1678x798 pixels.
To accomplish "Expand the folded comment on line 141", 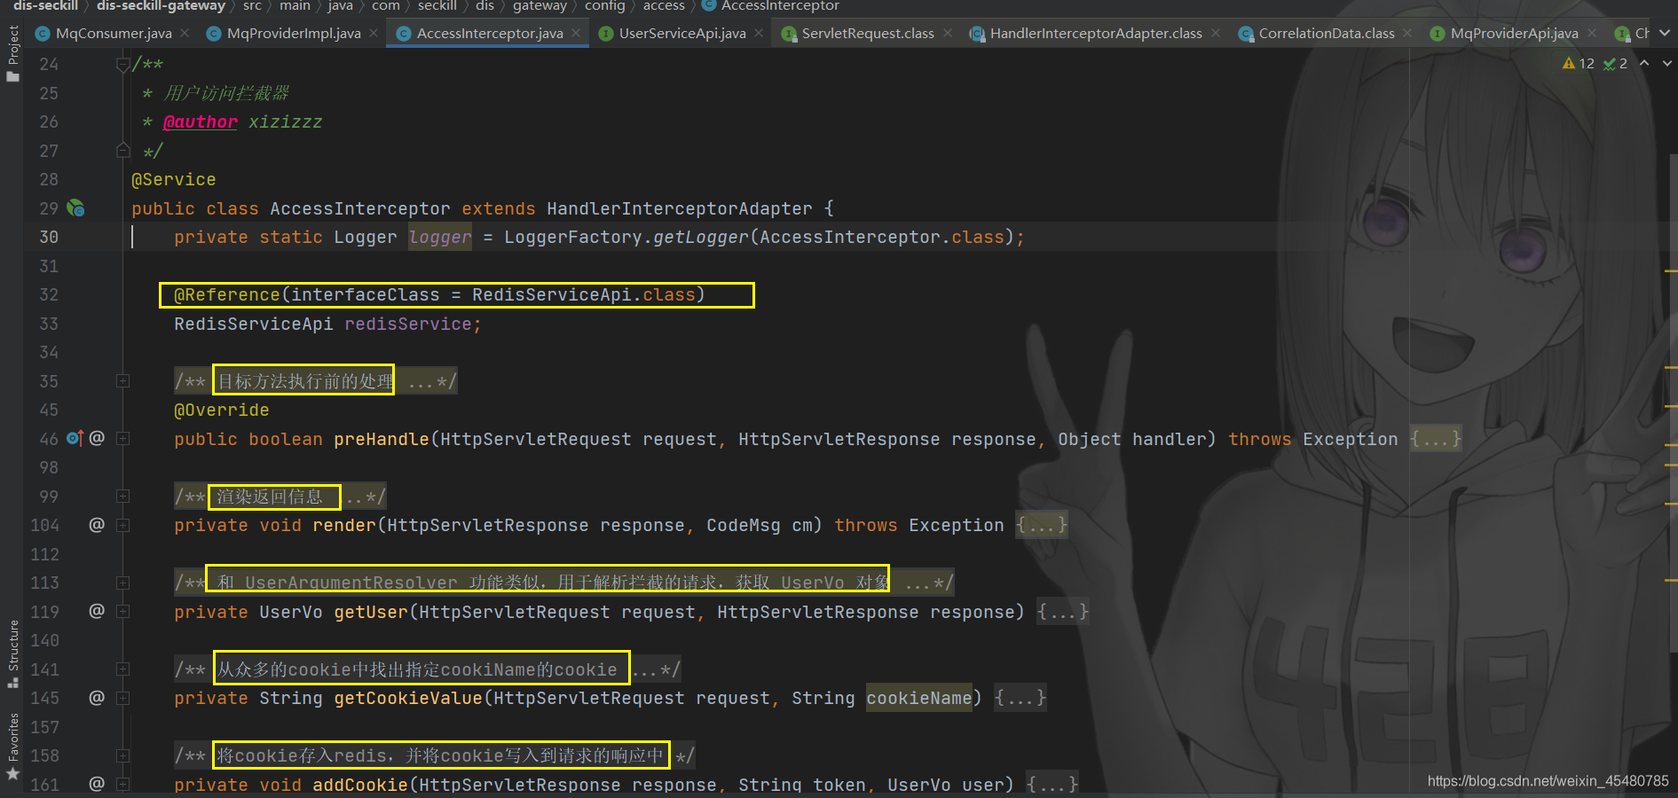I will click(x=123, y=669).
